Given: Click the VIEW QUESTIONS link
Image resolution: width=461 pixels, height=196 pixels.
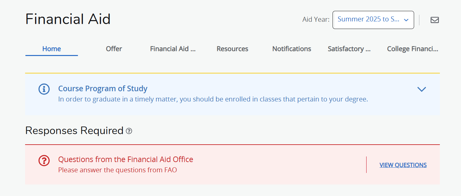Looking at the screenshot, I should coord(403,165).
